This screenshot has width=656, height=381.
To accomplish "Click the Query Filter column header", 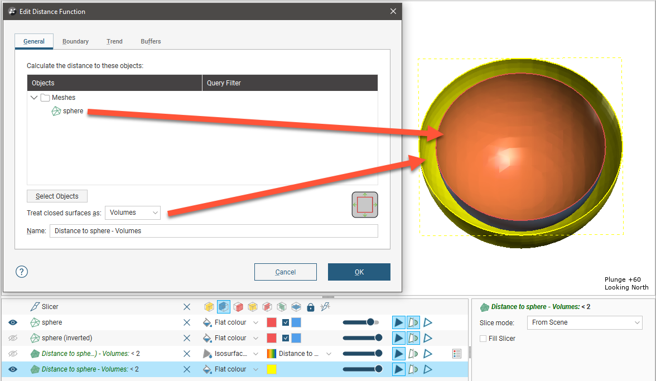I will coord(290,83).
